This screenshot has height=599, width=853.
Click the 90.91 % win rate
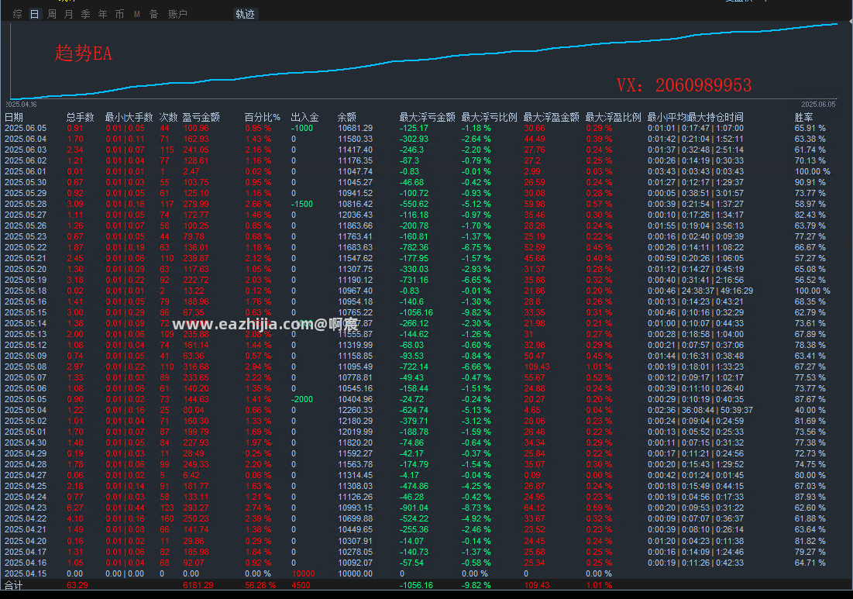point(810,182)
